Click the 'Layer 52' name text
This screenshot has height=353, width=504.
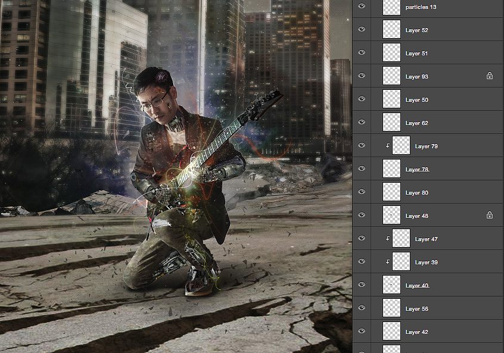416,30
